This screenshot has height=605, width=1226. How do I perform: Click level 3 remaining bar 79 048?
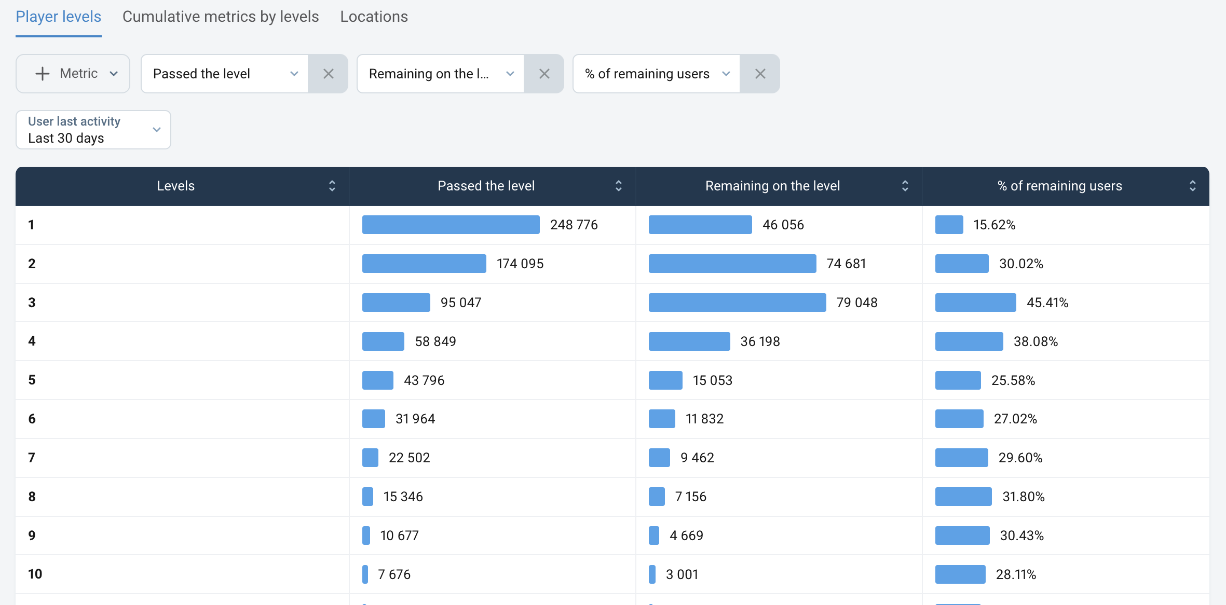tap(737, 302)
